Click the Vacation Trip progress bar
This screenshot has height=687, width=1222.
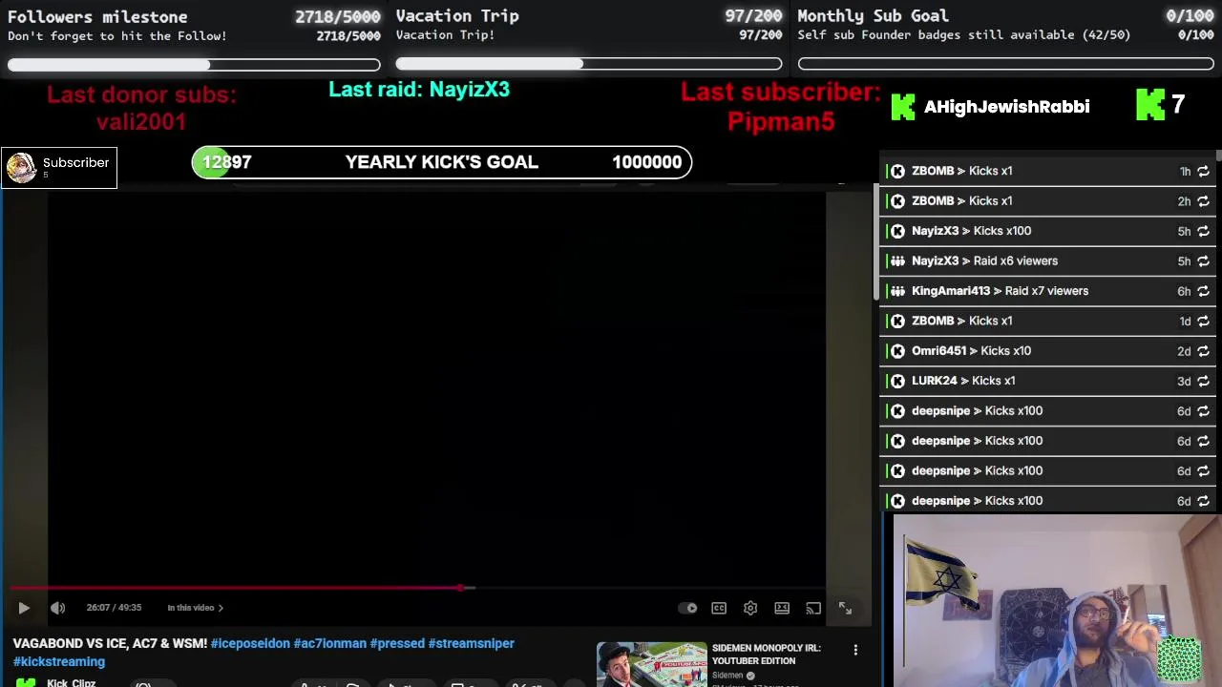[x=589, y=64]
